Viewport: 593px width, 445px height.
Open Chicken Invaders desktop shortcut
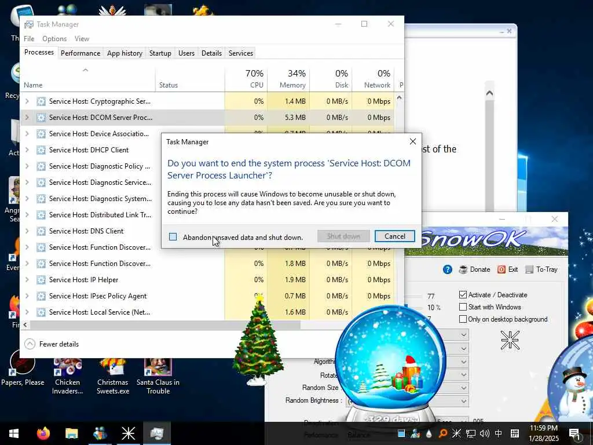click(67, 375)
